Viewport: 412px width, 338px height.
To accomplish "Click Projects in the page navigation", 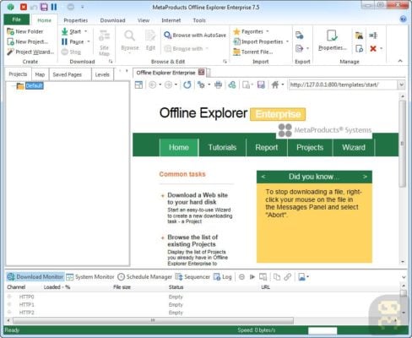I will [310, 147].
